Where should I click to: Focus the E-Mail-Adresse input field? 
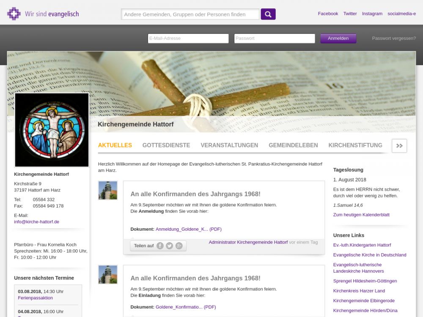click(x=188, y=38)
